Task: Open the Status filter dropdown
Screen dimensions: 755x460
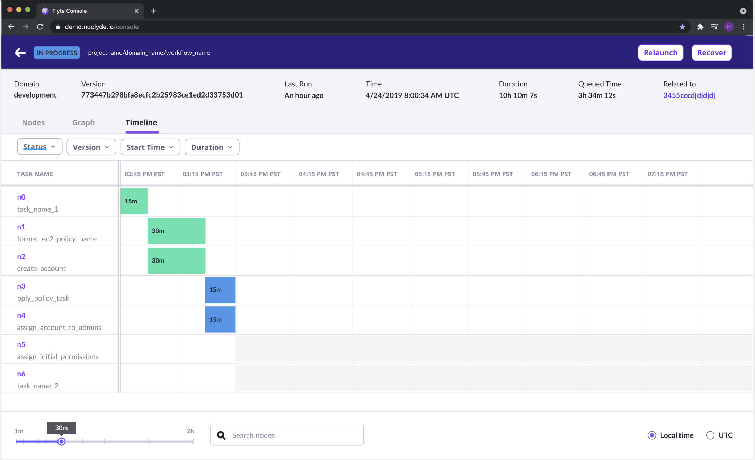Action: click(39, 147)
